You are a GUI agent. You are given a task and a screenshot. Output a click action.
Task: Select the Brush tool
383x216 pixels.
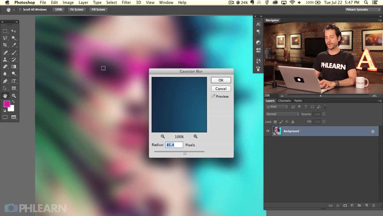[14, 53]
